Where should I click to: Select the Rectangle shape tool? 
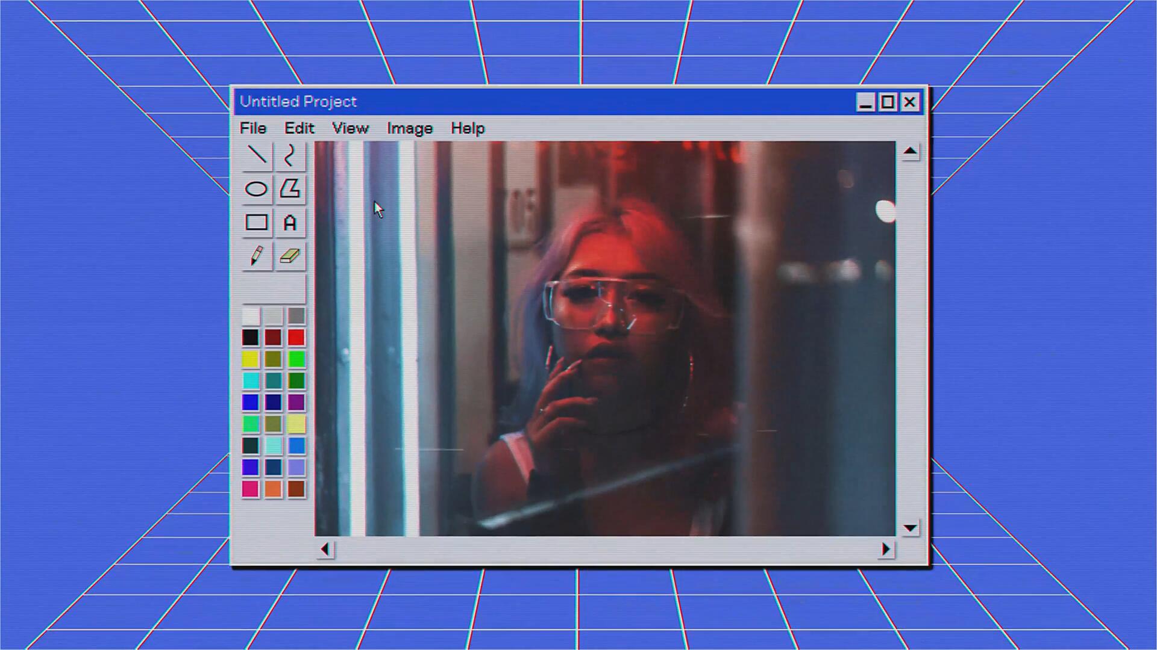pos(257,223)
